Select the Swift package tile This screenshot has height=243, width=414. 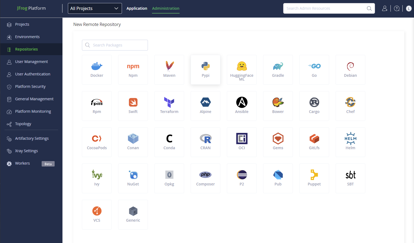tap(133, 106)
